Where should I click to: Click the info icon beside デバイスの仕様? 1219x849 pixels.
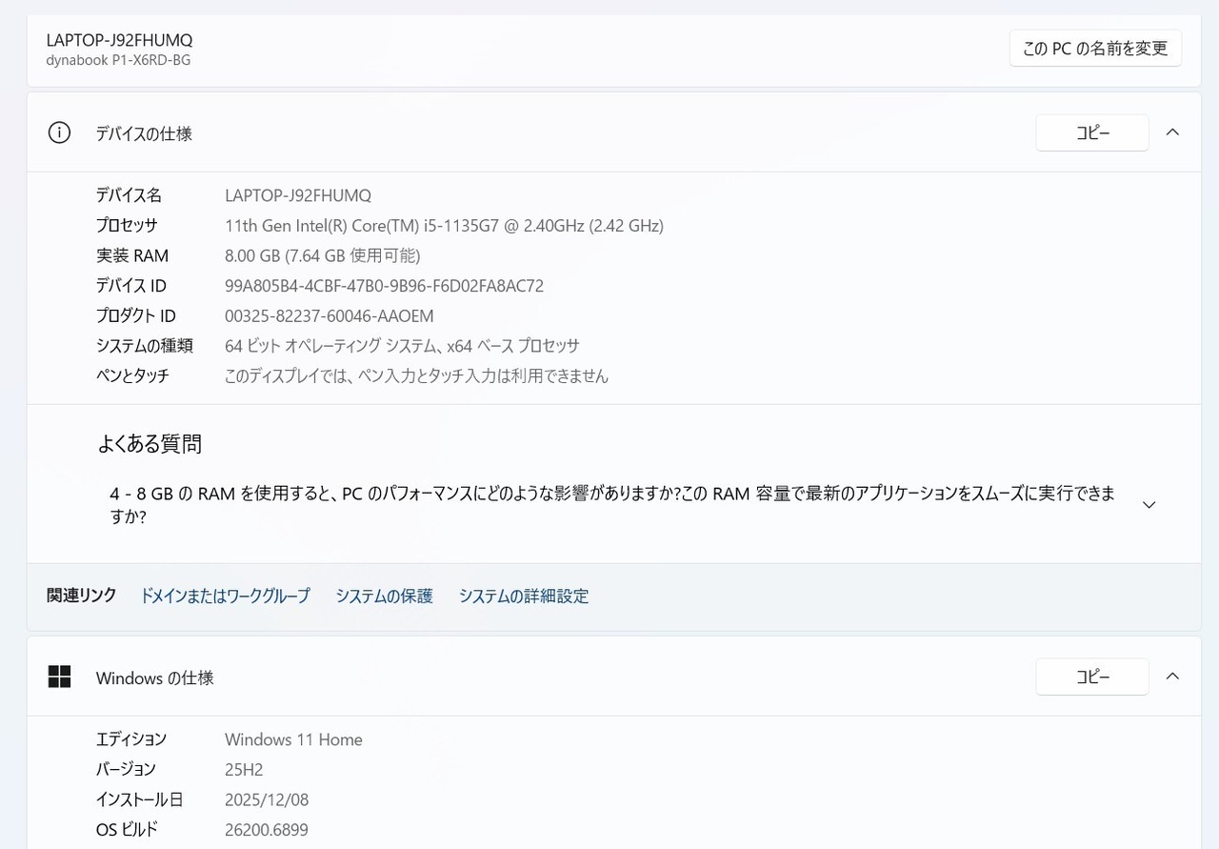(x=59, y=133)
